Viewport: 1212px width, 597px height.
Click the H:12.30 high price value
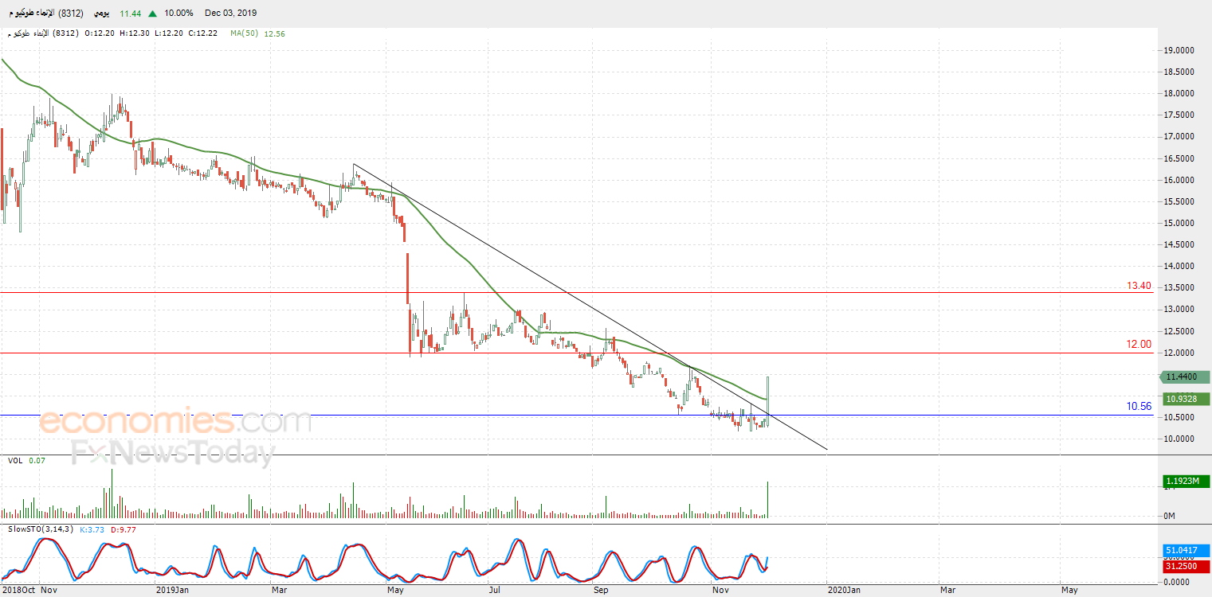(136, 33)
